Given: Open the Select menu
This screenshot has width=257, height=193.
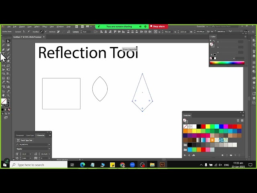Looking at the screenshot, I should (x=37, y=27).
